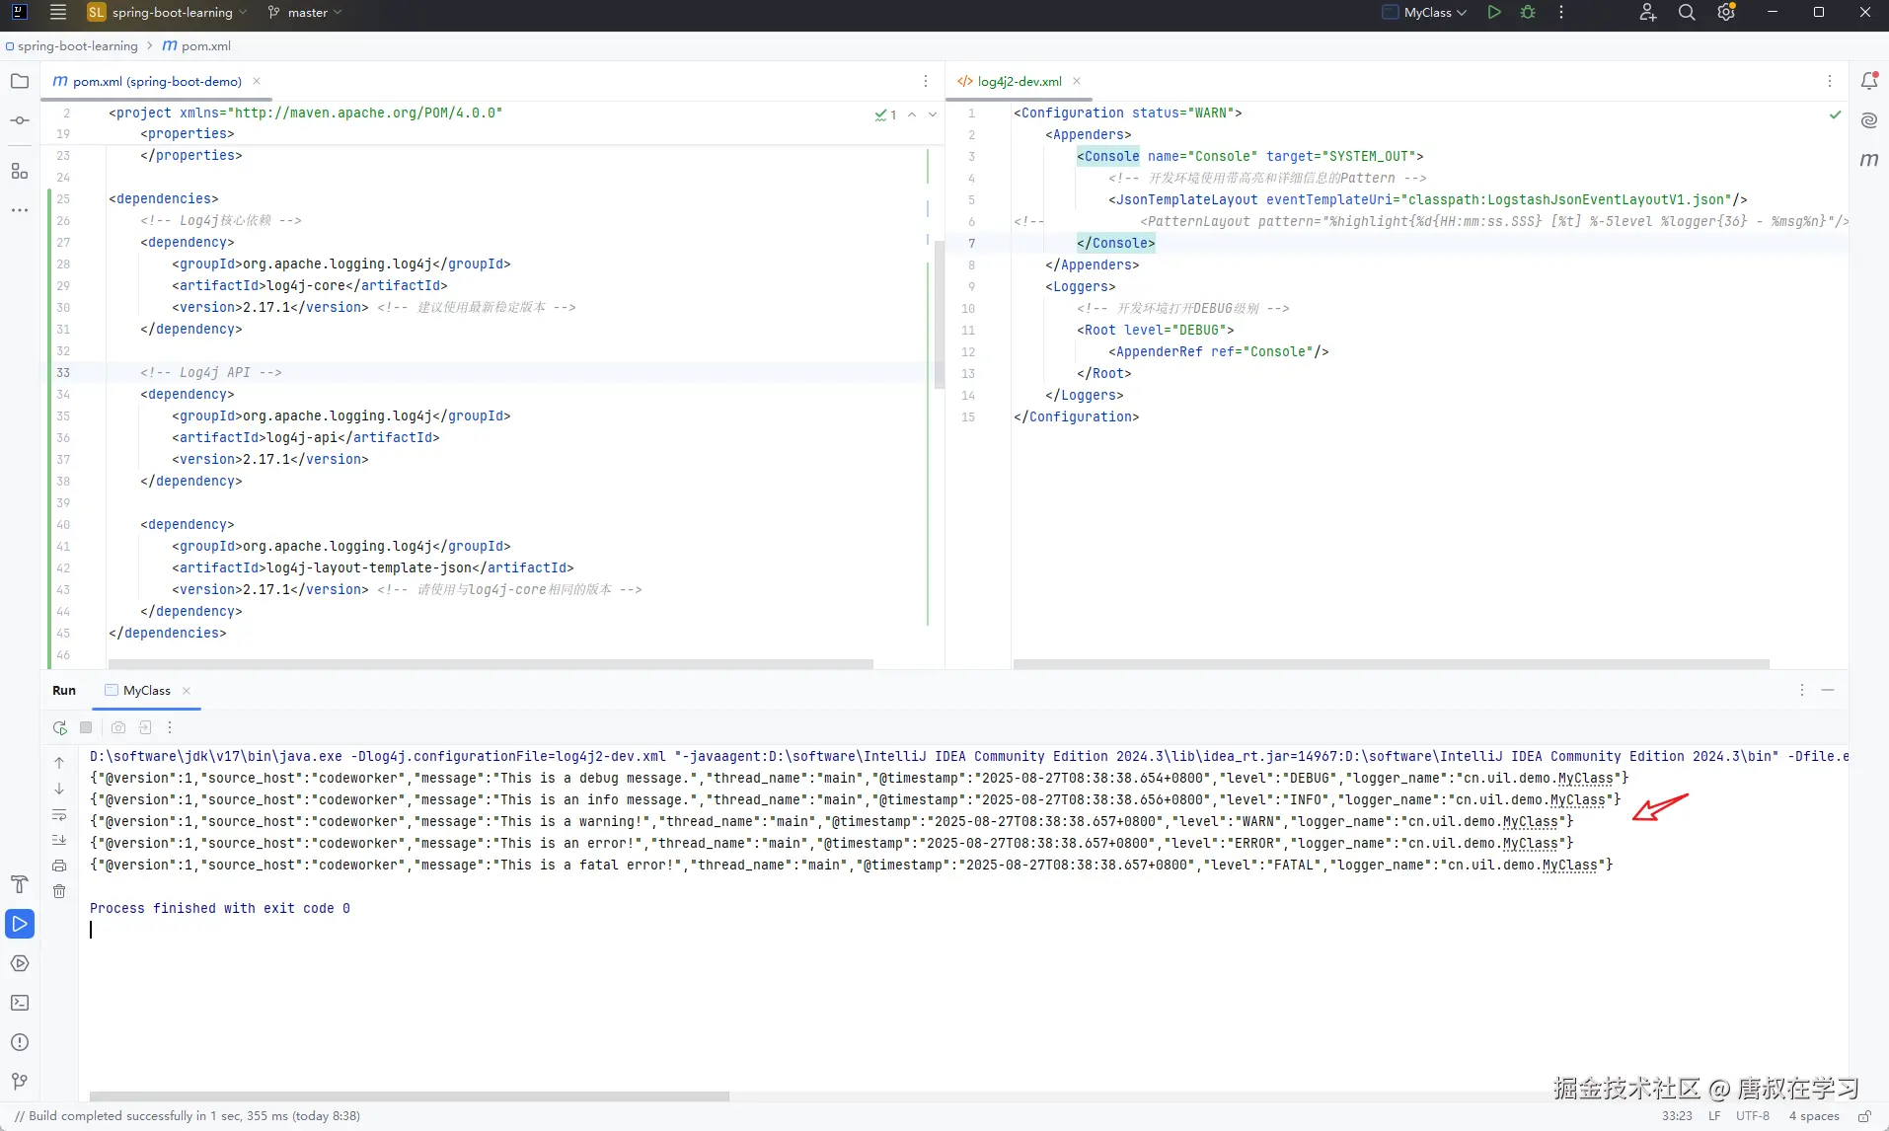
Task: Open Code With Me collaboration icon
Action: click(x=1647, y=13)
